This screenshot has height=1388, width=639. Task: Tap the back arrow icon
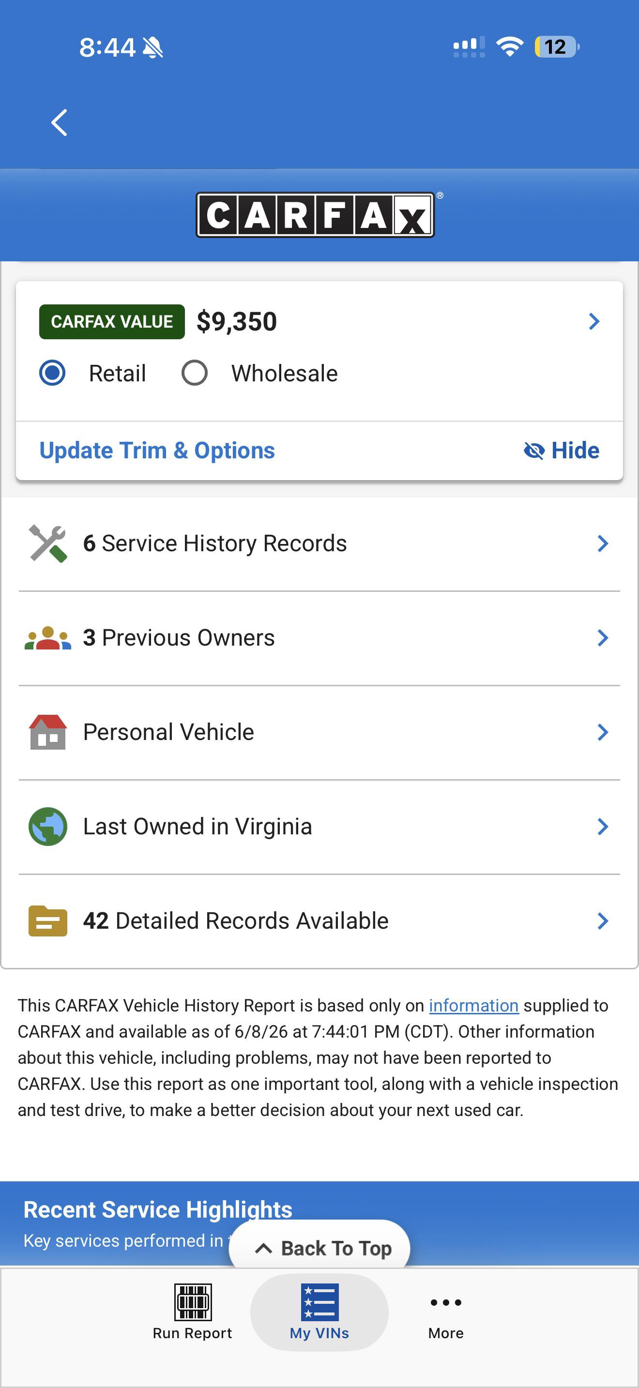click(x=59, y=123)
